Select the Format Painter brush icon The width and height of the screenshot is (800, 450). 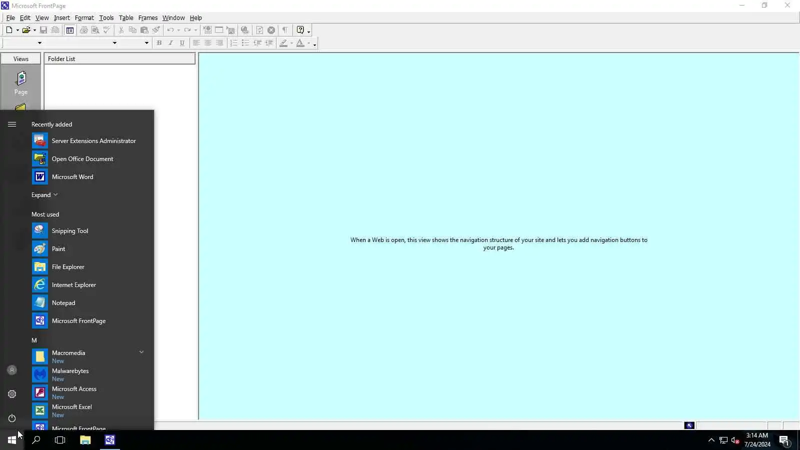pos(156,30)
